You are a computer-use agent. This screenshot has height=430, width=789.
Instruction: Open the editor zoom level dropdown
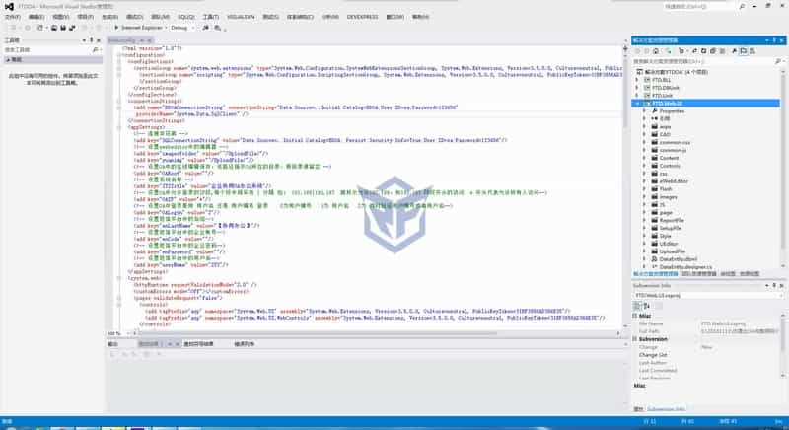pyautogui.click(x=127, y=333)
